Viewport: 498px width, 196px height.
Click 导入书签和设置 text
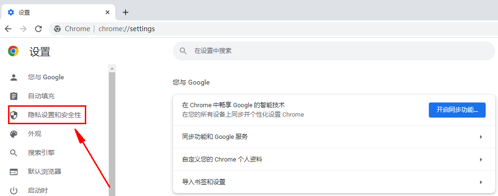tap(204, 182)
